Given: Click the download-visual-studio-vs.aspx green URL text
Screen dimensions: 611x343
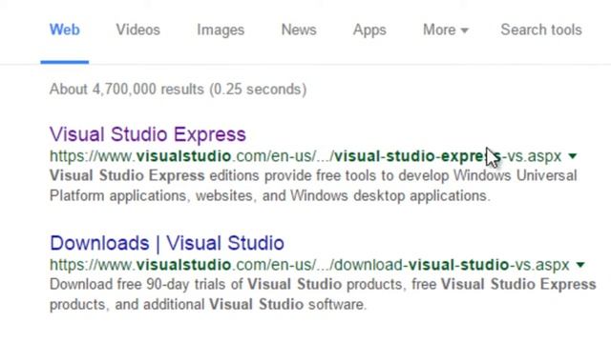Looking at the screenshot, I should click(309, 265).
